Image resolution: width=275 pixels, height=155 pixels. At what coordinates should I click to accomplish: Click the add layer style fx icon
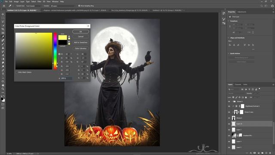point(251,153)
